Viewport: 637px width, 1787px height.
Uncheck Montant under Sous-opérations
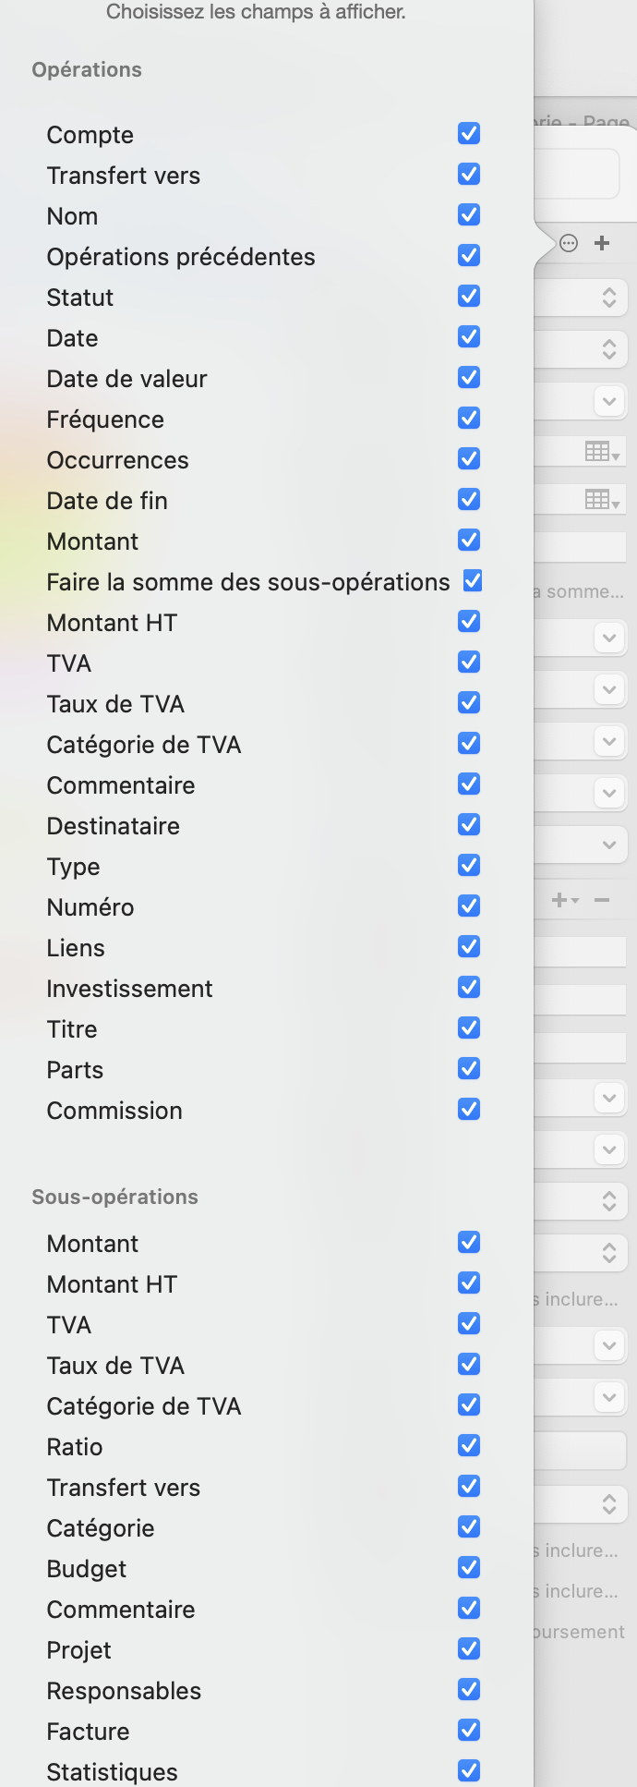[x=468, y=1242]
